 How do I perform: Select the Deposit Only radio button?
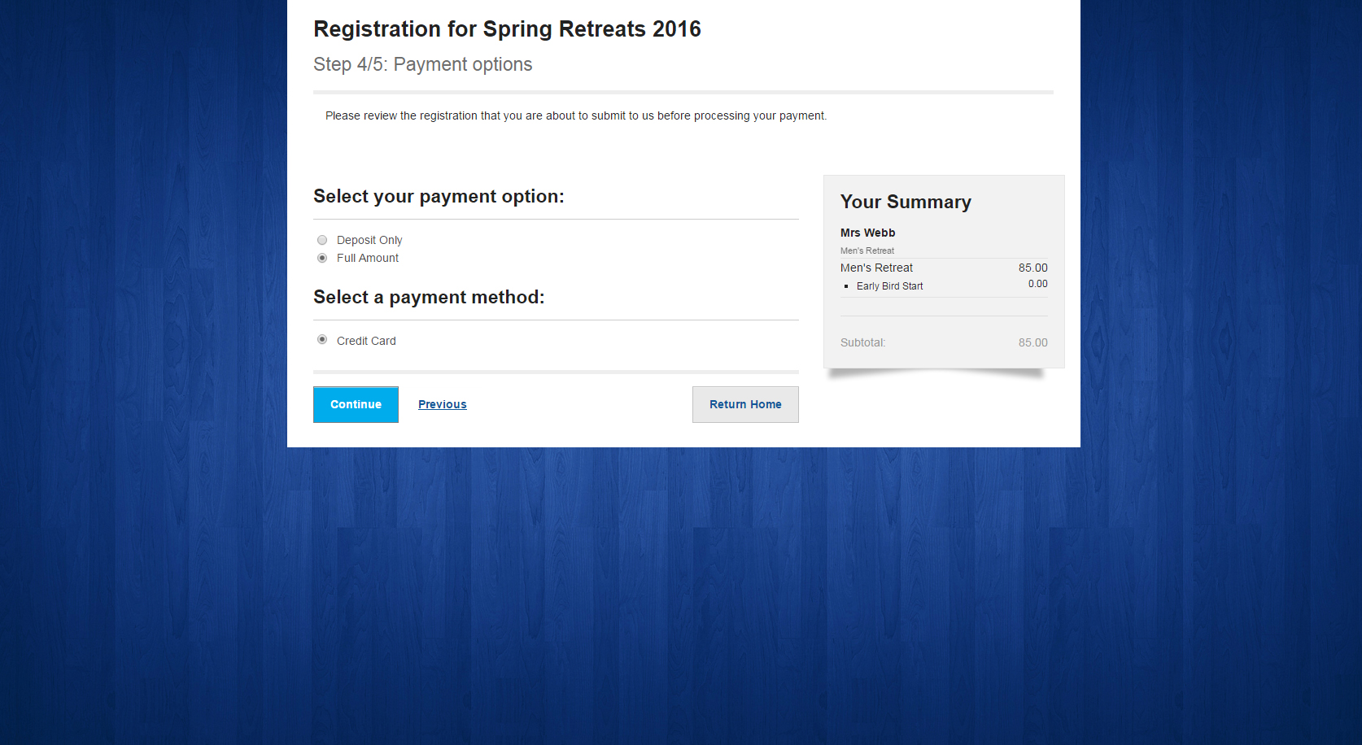pos(322,240)
